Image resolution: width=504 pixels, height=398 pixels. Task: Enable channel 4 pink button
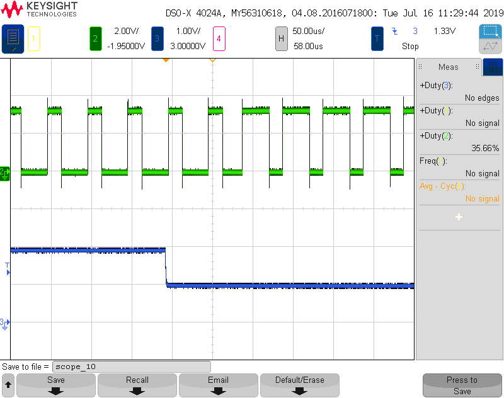(x=219, y=38)
